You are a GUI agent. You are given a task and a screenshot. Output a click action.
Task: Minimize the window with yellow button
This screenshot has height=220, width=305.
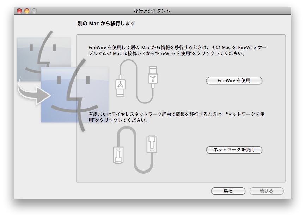(x=27, y=11)
